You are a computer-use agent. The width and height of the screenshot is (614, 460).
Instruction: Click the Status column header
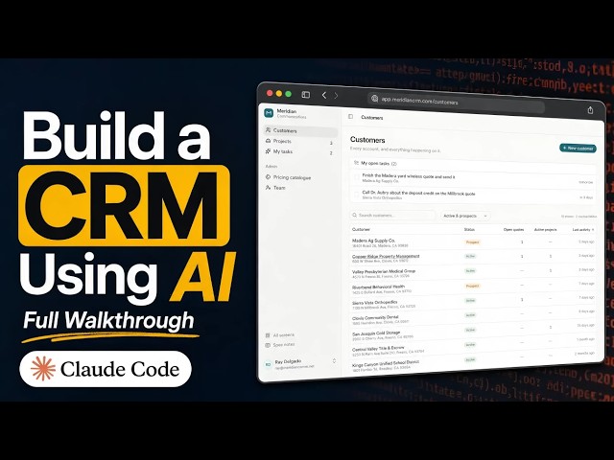[x=469, y=230]
